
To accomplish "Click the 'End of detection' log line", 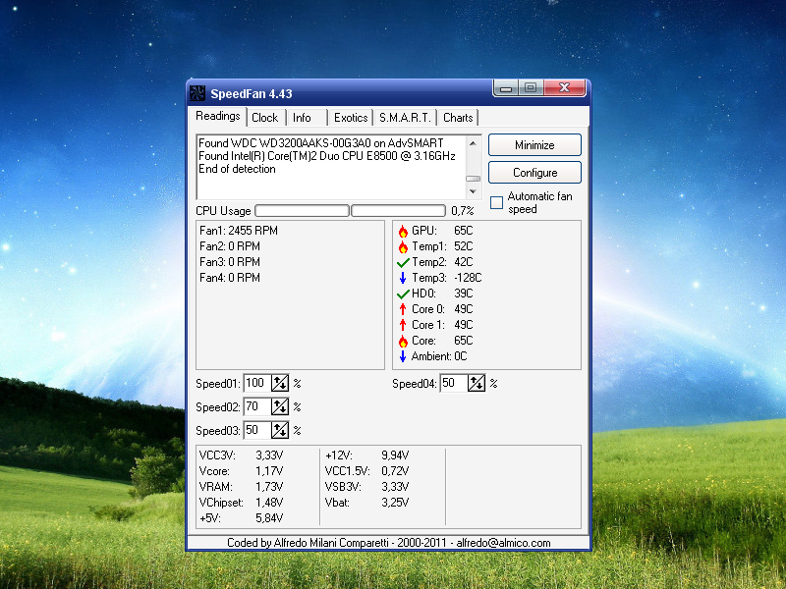I will [237, 169].
